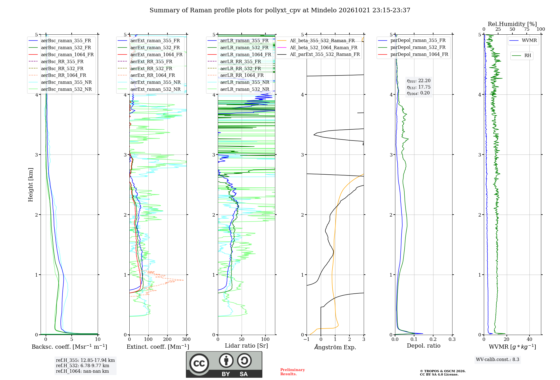Click the Lidar ratio [Sr] axis label

pos(246,346)
